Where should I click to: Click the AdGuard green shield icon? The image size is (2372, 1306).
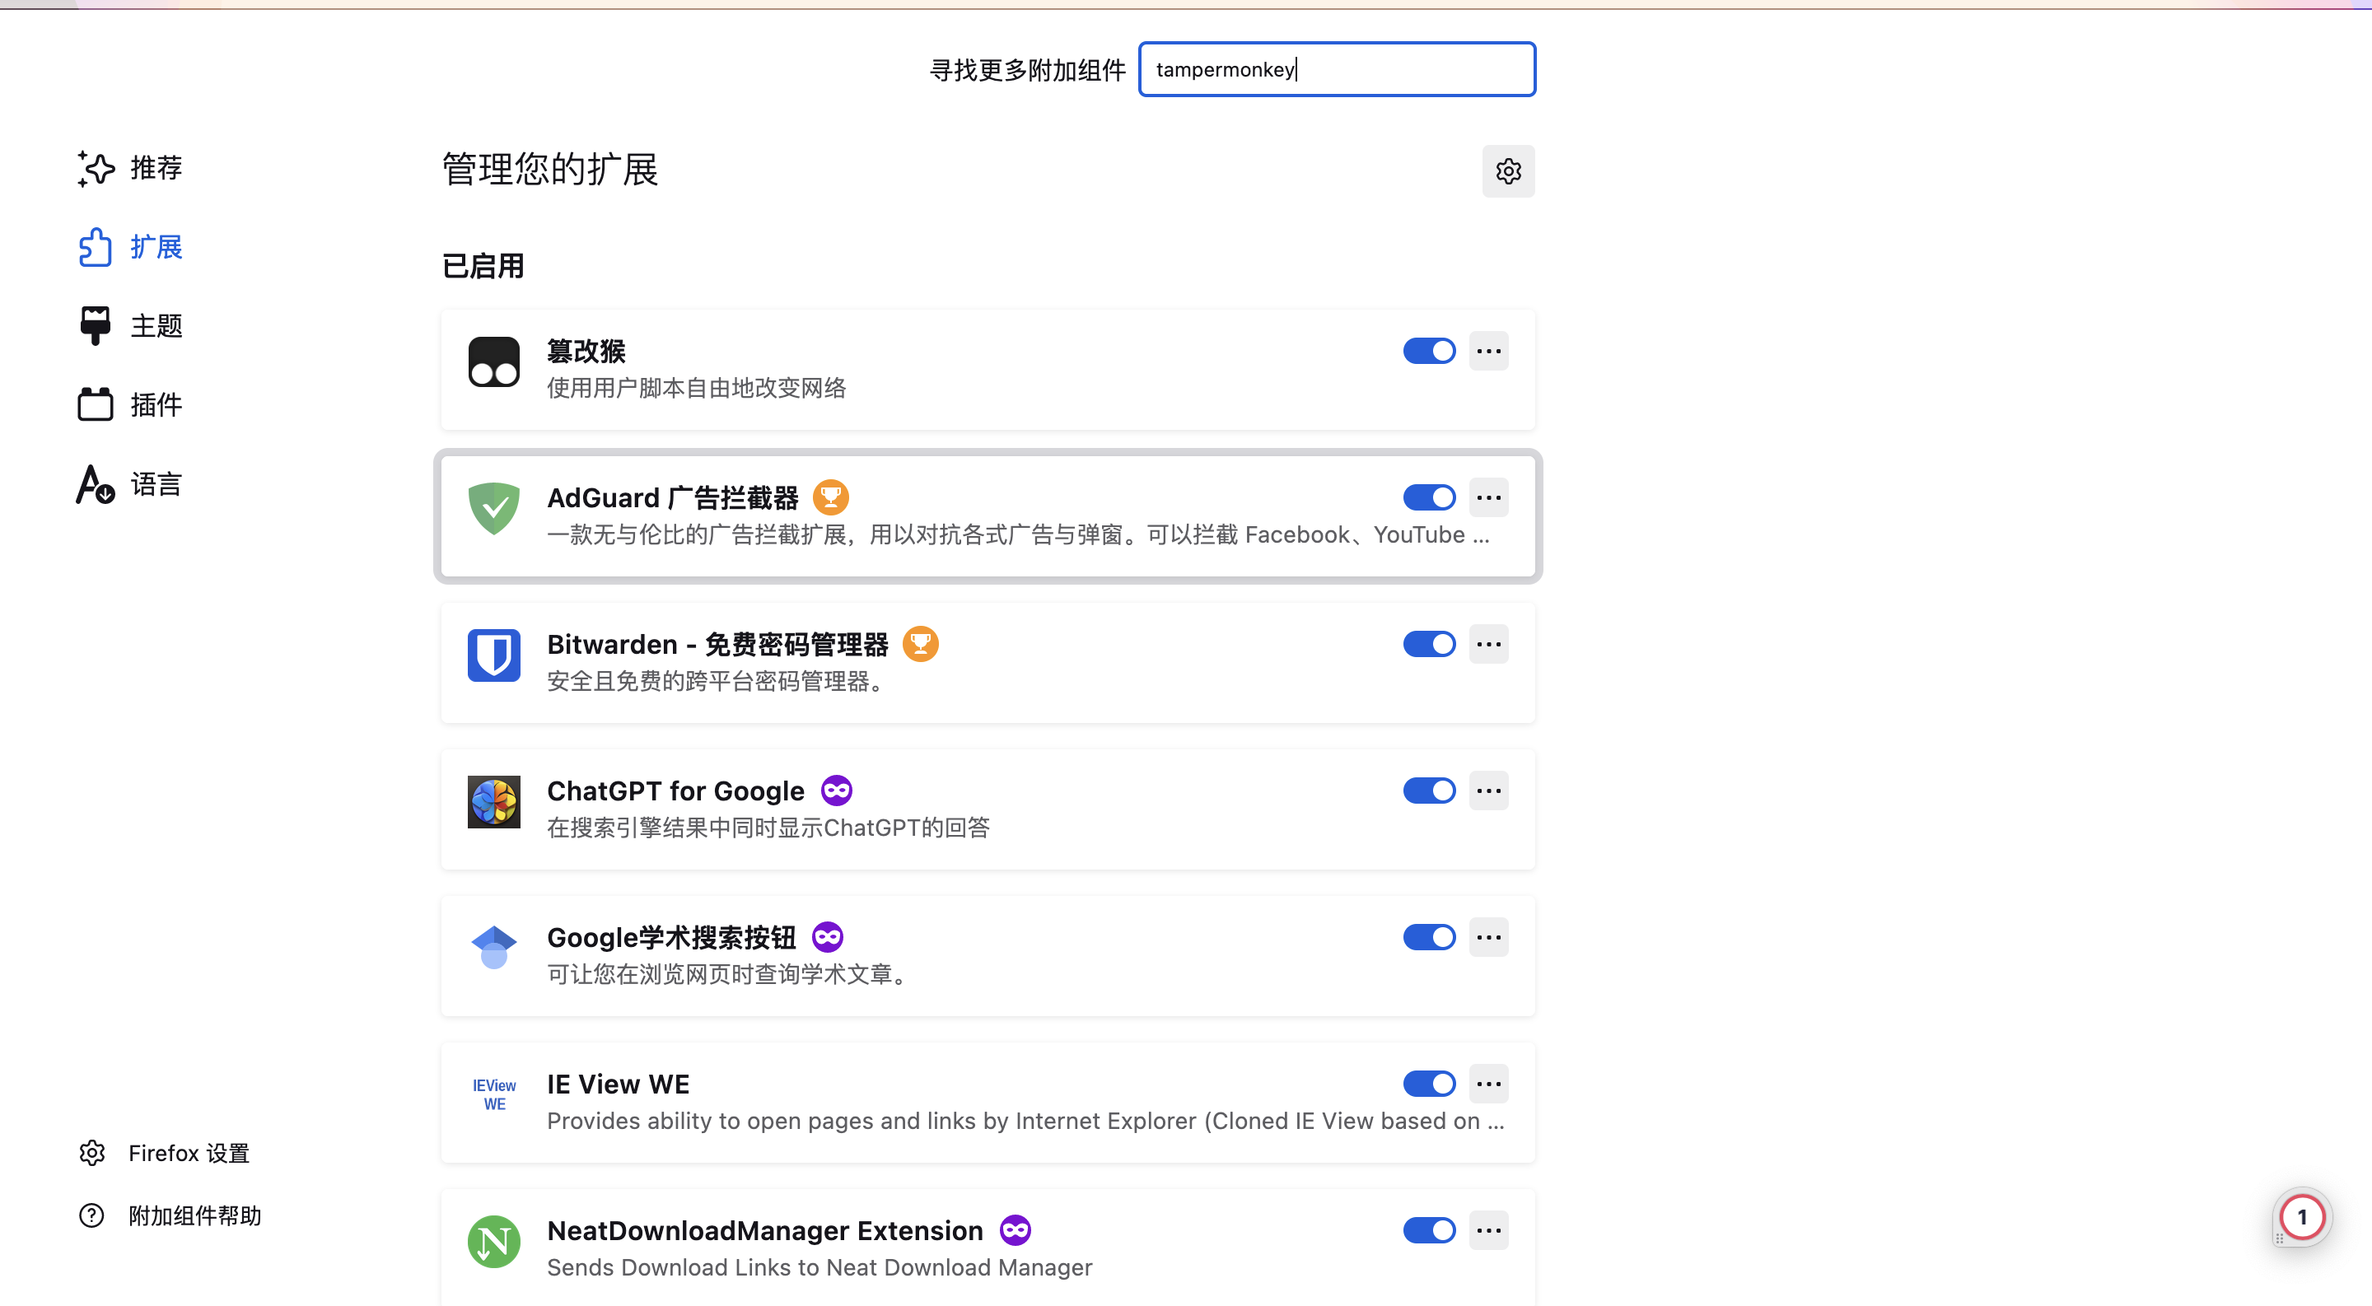tap(493, 508)
